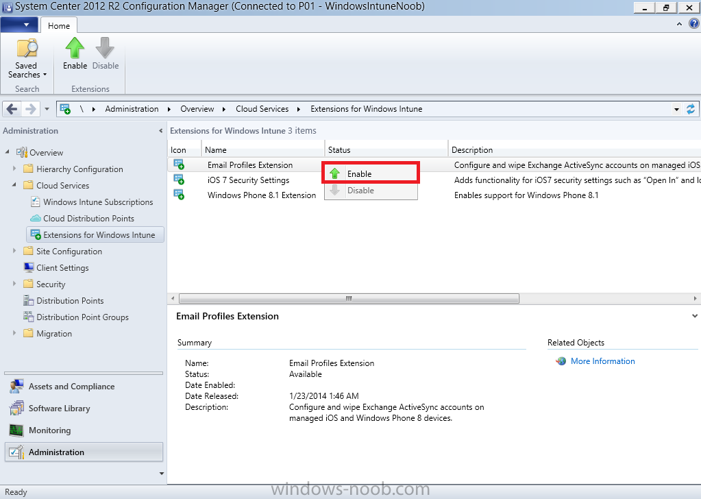Select the Email Profiles Extension row name
Image resolution: width=701 pixels, height=499 pixels.
click(x=250, y=165)
